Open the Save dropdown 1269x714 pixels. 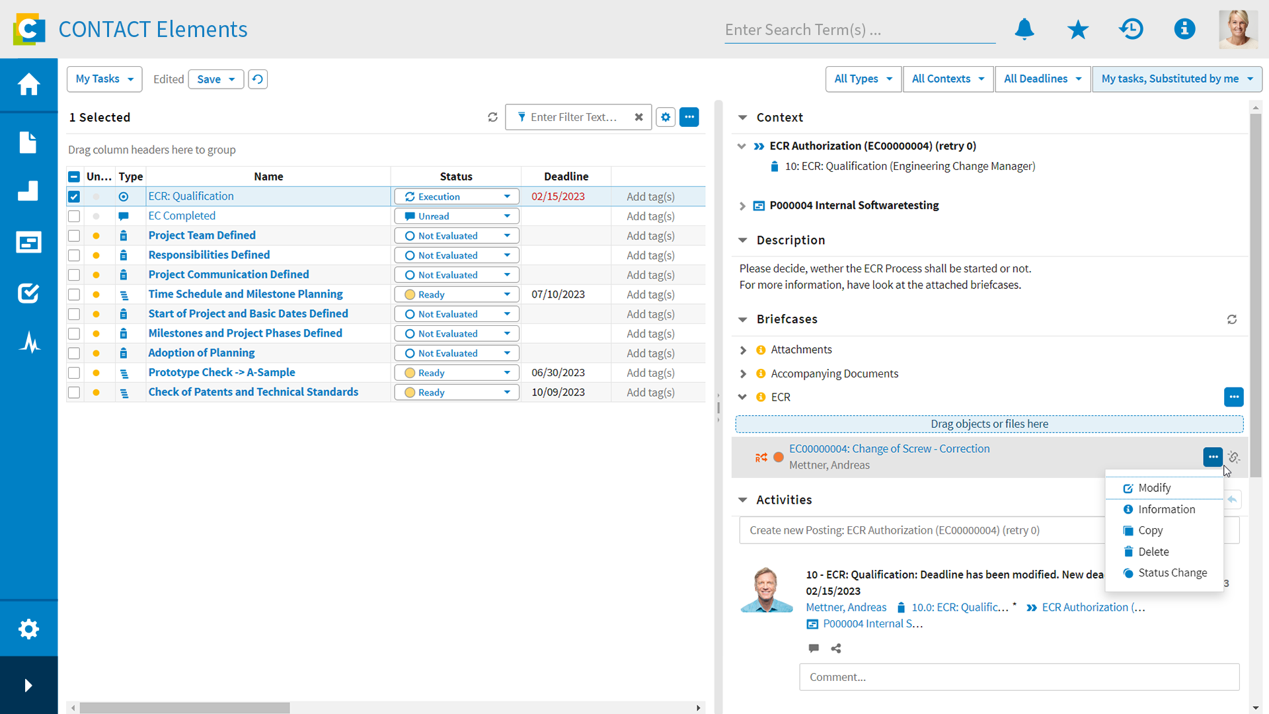click(216, 79)
